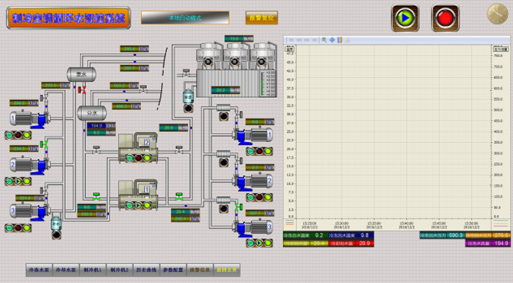Image resolution: width=513 pixels, height=283 pixels.
Task: Return to main page via 返回主页
Action: [227, 269]
